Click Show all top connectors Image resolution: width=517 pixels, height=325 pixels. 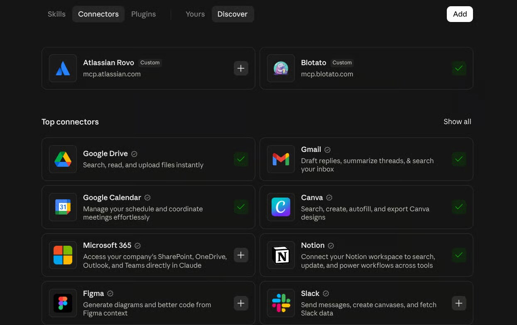coord(457,122)
